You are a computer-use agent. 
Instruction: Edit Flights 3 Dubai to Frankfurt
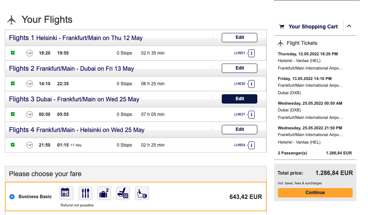[x=239, y=99]
